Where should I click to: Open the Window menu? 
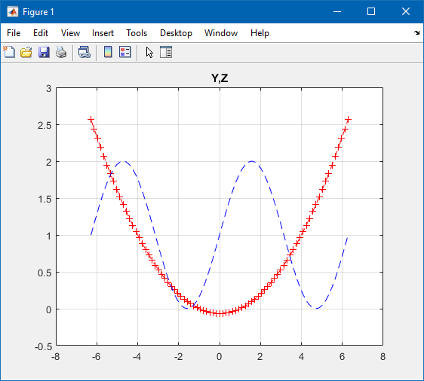pos(221,33)
